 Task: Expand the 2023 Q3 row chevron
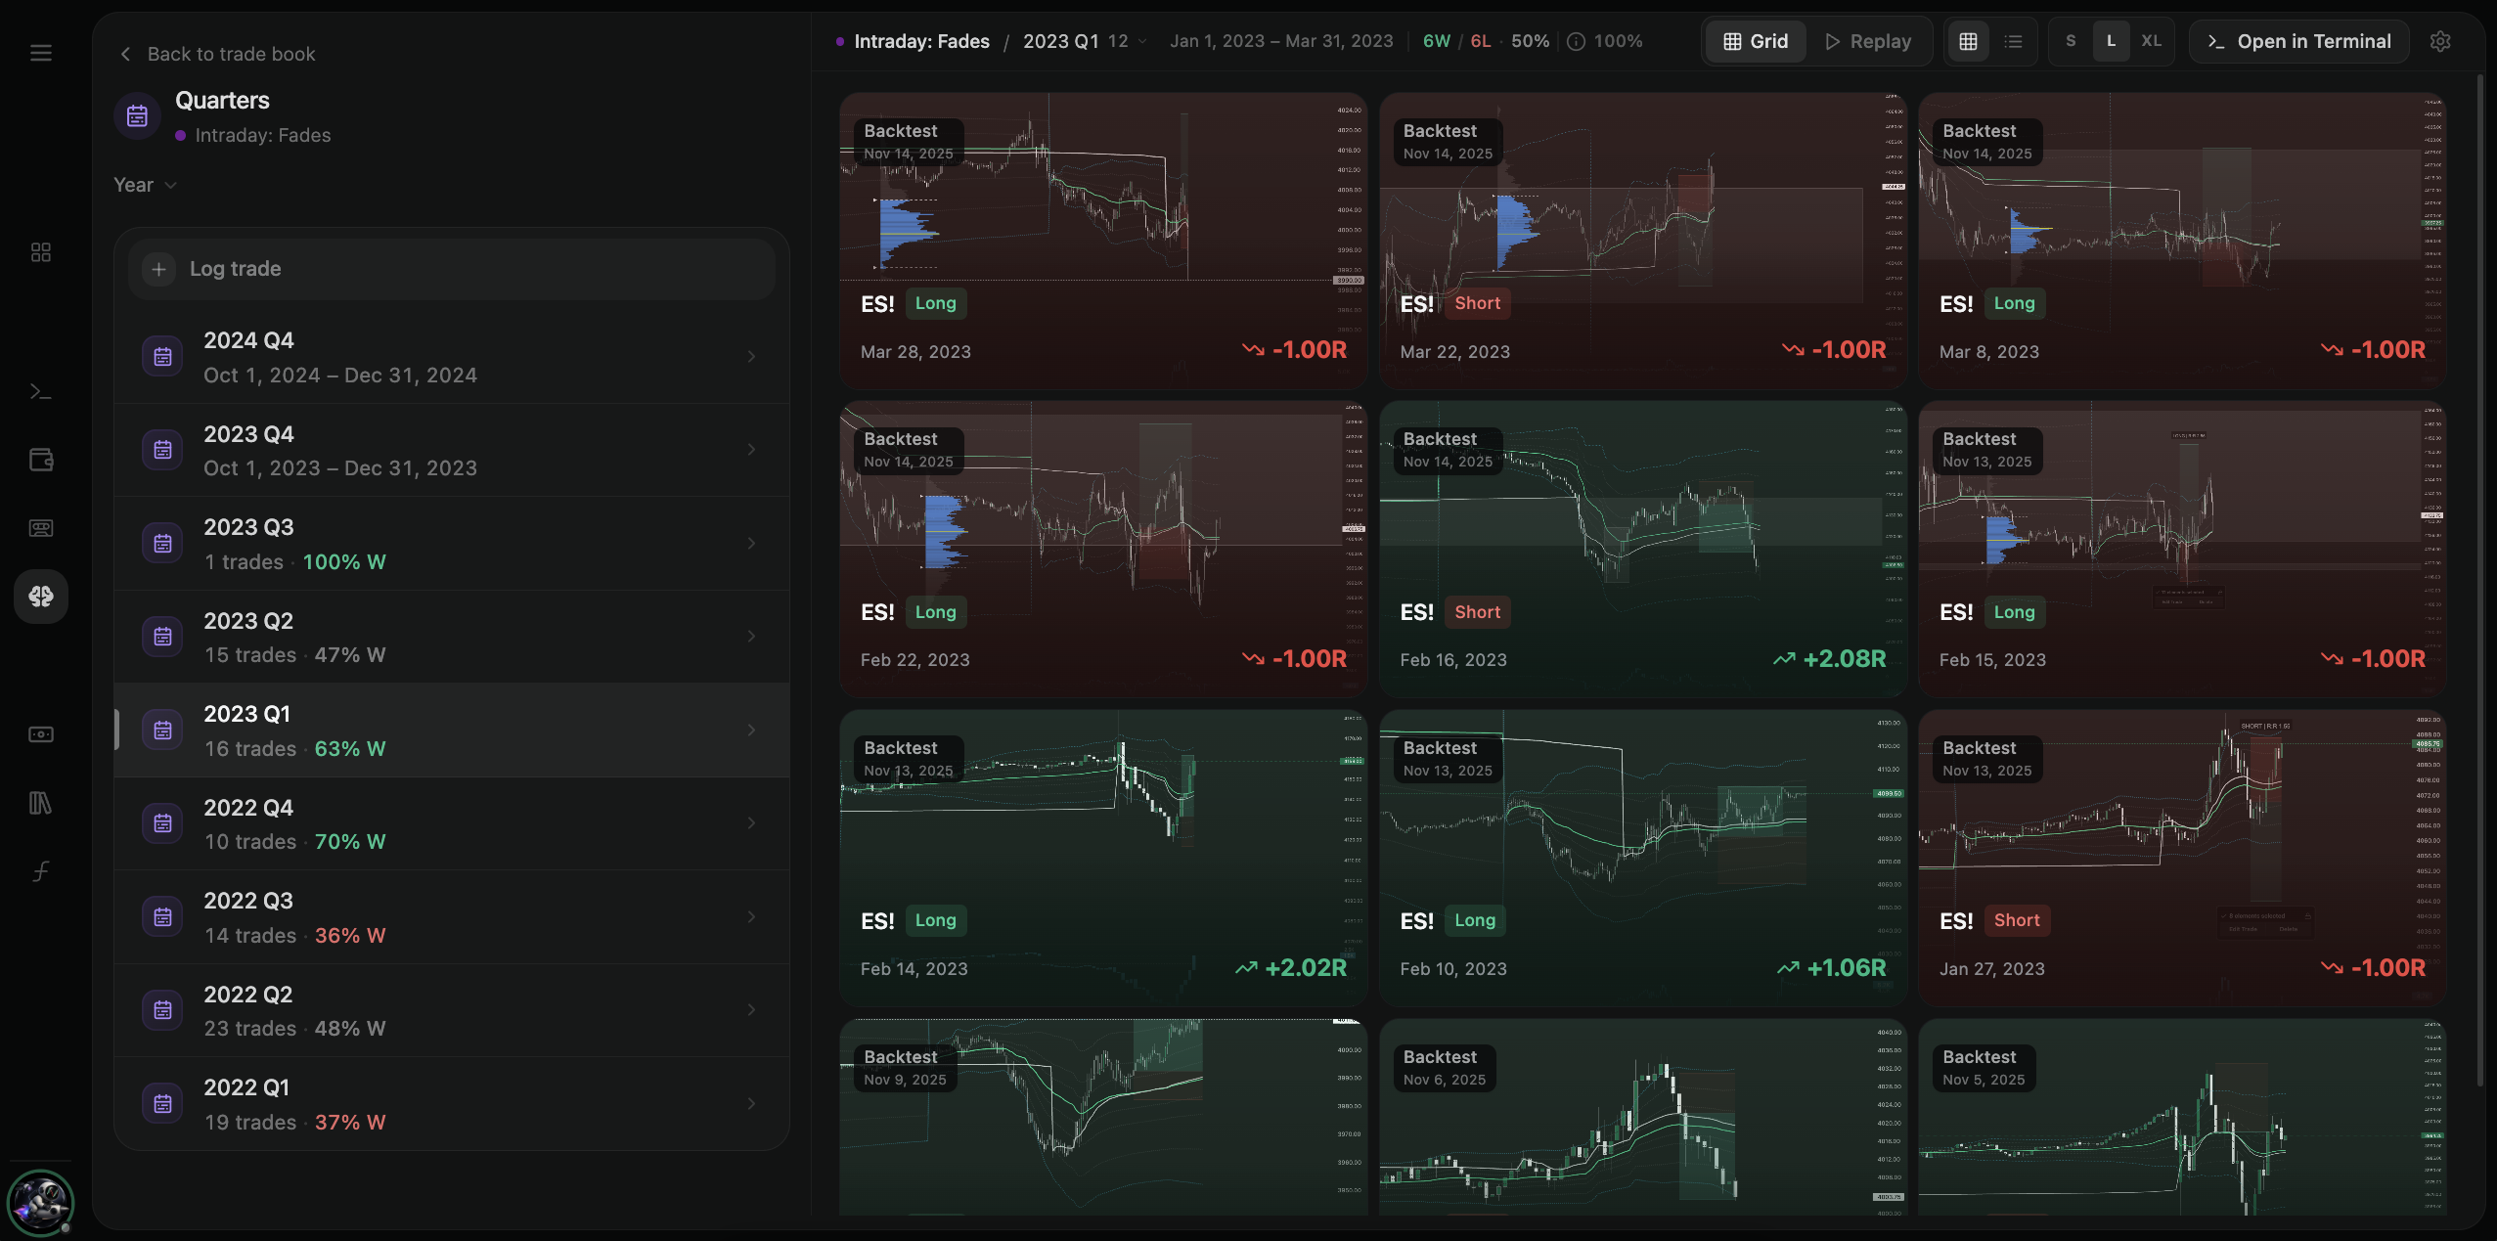[x=751, y=544]
